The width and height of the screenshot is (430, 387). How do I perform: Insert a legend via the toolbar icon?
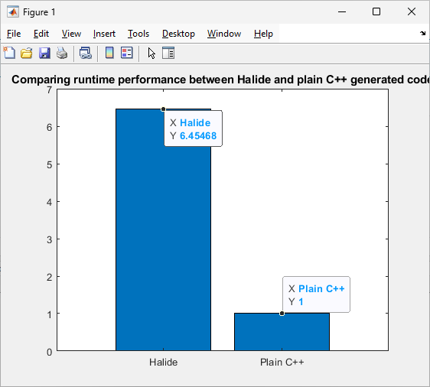point(127,53)
